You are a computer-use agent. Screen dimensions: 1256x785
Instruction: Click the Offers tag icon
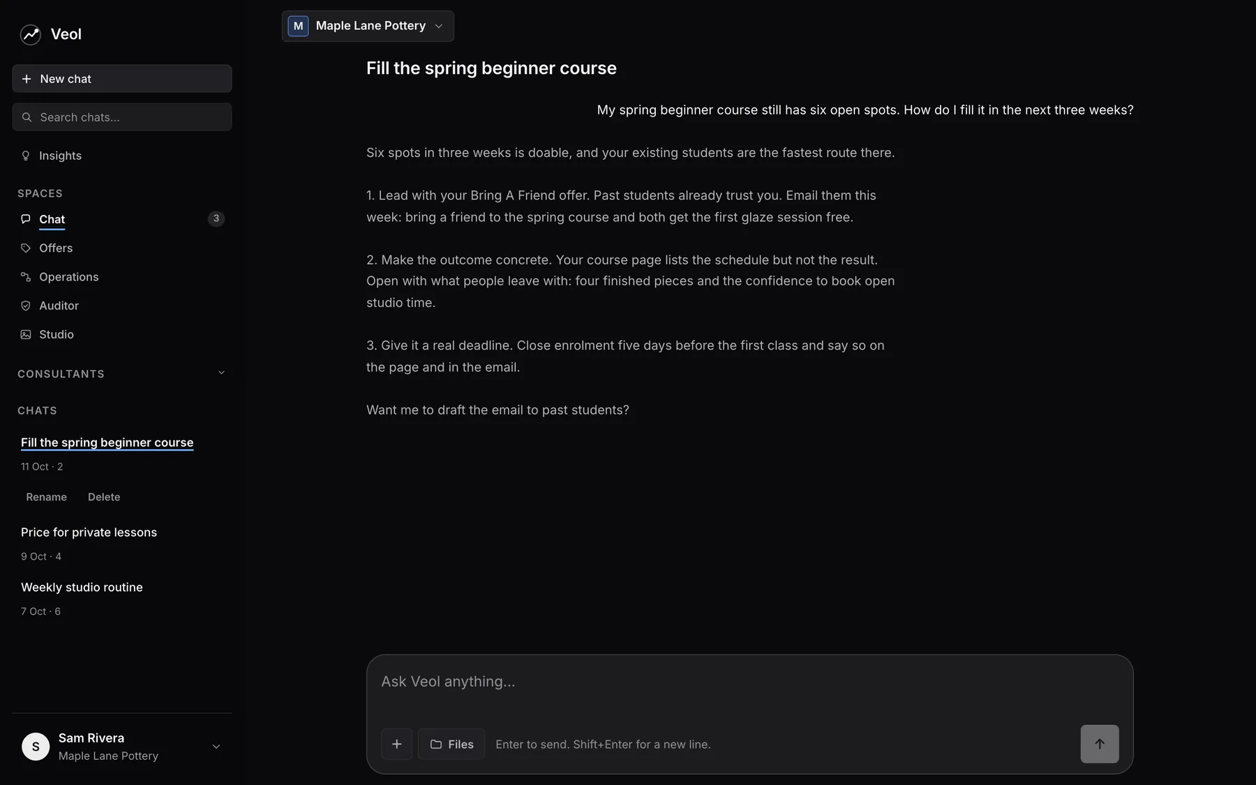26,248
